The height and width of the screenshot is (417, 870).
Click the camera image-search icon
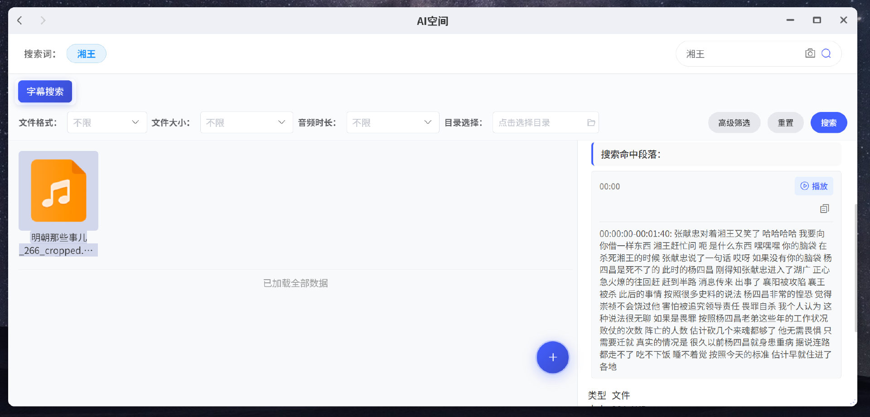tap(810, 53)
